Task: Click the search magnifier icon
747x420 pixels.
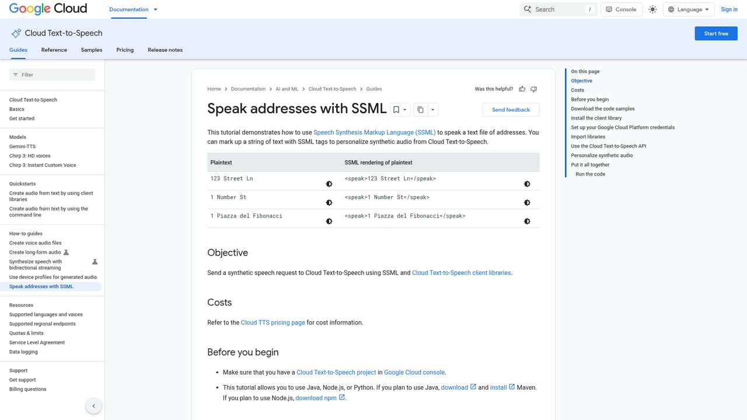Action: point(528,9)
